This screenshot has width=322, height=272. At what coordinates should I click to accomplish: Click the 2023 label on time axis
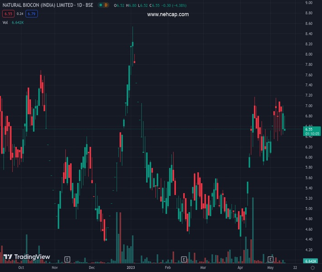[131, 268]
